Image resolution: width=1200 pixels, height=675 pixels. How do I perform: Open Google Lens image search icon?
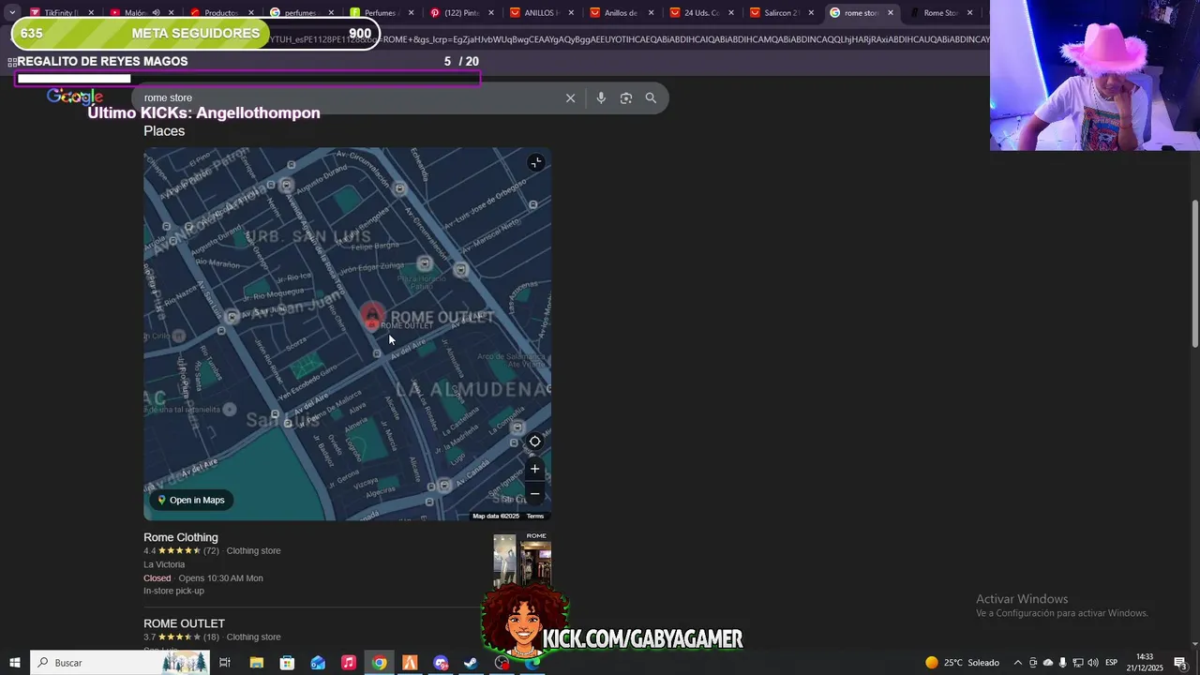[626, 97]
